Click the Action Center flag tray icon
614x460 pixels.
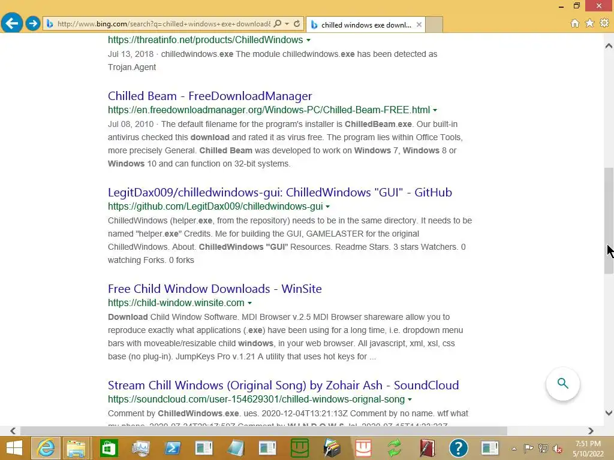[529, 449]
